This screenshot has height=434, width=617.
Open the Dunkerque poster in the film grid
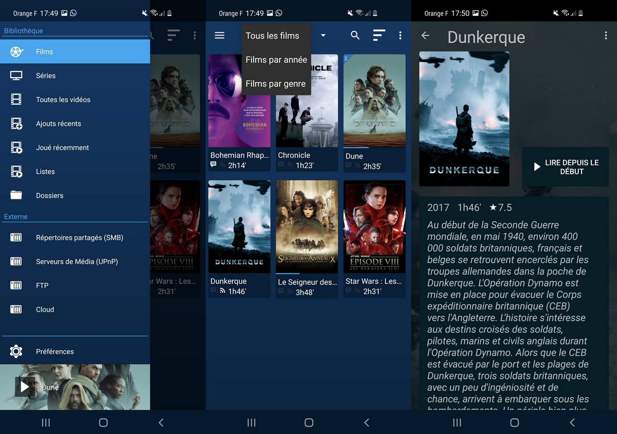tap(239, 227)
